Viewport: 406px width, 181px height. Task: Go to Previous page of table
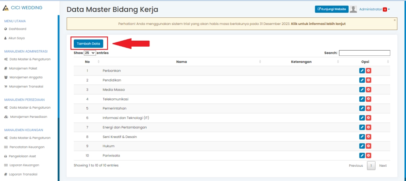pos(356,166)
